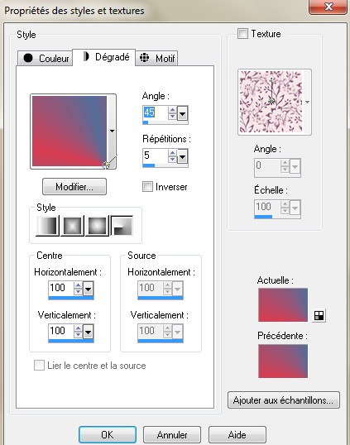The width and height of the screenshot is (350, 445).
Task: Enable the Texture checkbox
Action: [x=242, y=33]
